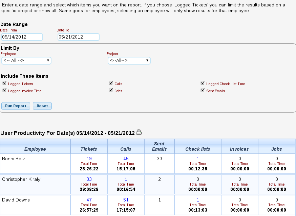Click the Date To field
Image resolution: width=296 pixels, height=216 pixels.
point(78,37)
